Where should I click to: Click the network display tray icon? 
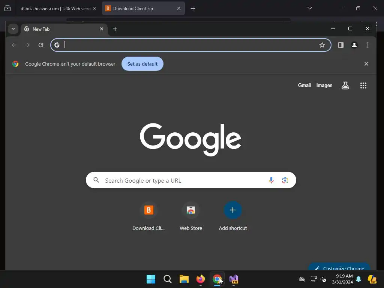[314, 279]
